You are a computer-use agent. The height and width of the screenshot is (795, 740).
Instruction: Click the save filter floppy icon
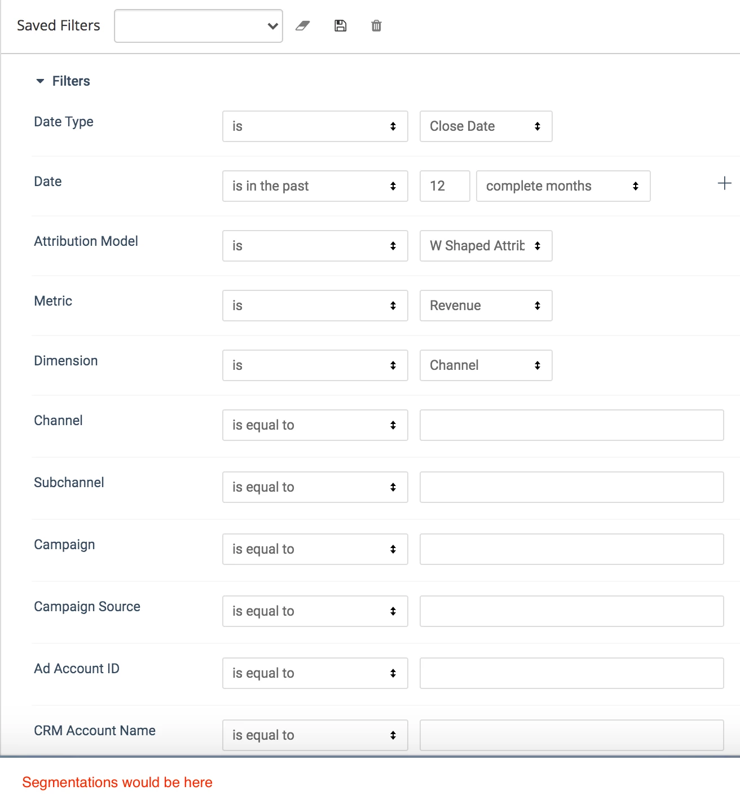pos(340,25)
